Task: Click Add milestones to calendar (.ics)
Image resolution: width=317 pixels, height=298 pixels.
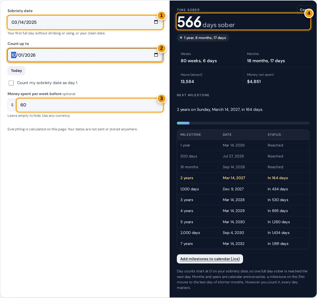Action: [x=210, y=259]
